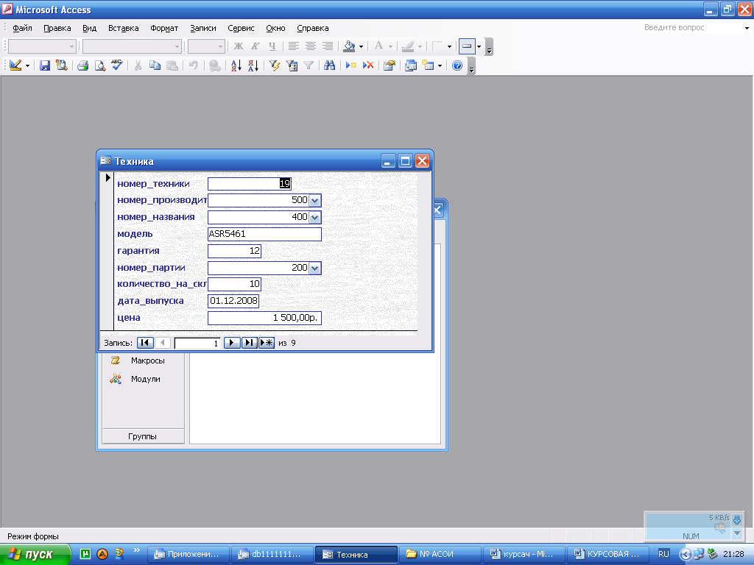Click the font color A icon
754x565 pixels.
tap(379, 46)
